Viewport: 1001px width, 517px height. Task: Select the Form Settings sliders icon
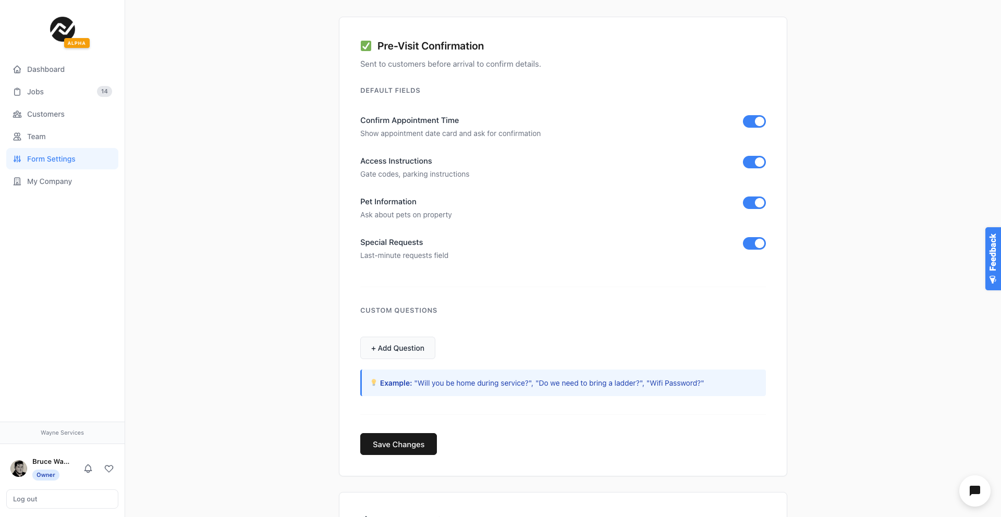tap(16, 159)
